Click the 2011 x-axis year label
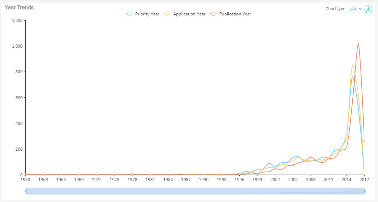The width and height of the screenshot is (378, 202). [328, 179]
